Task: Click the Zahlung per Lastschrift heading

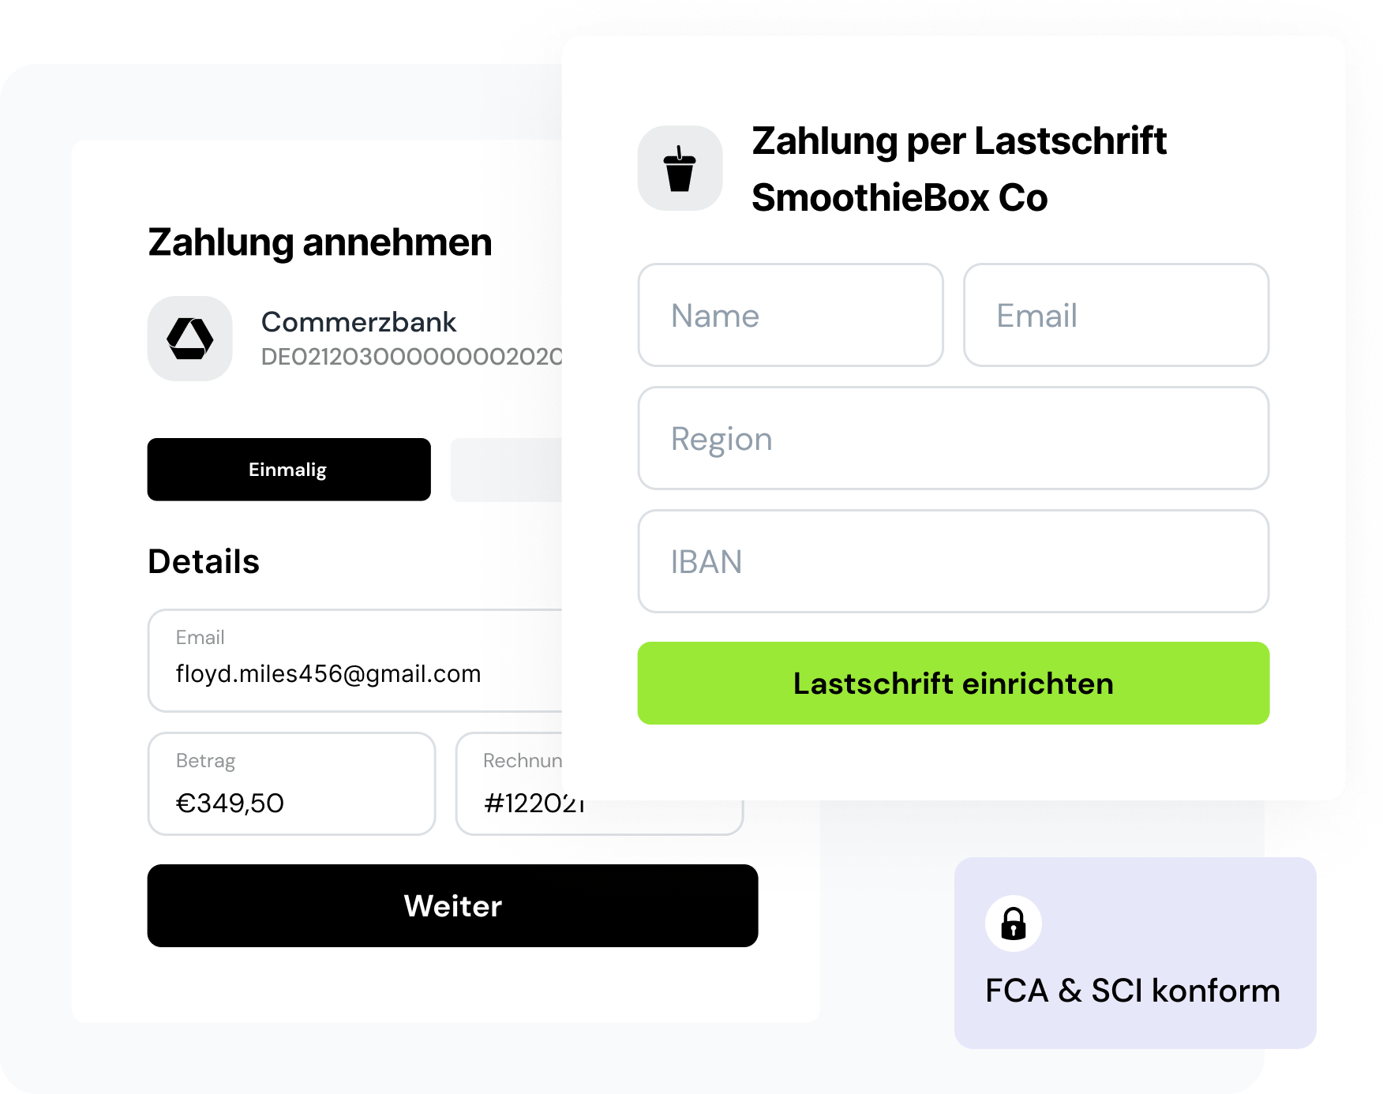Action: click(959, 141)
